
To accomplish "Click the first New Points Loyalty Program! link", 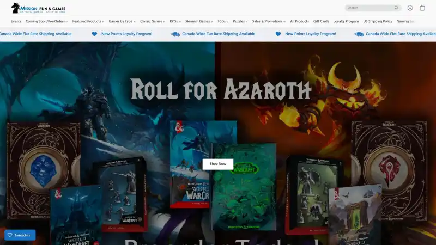I will [127, 34].
